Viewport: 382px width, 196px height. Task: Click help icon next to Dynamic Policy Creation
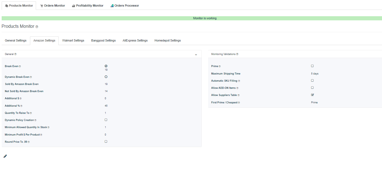36,120
